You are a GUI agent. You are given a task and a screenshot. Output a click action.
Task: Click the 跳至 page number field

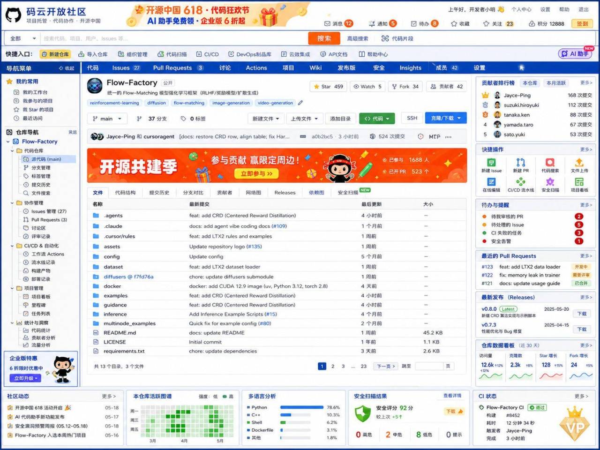(429, 366)
